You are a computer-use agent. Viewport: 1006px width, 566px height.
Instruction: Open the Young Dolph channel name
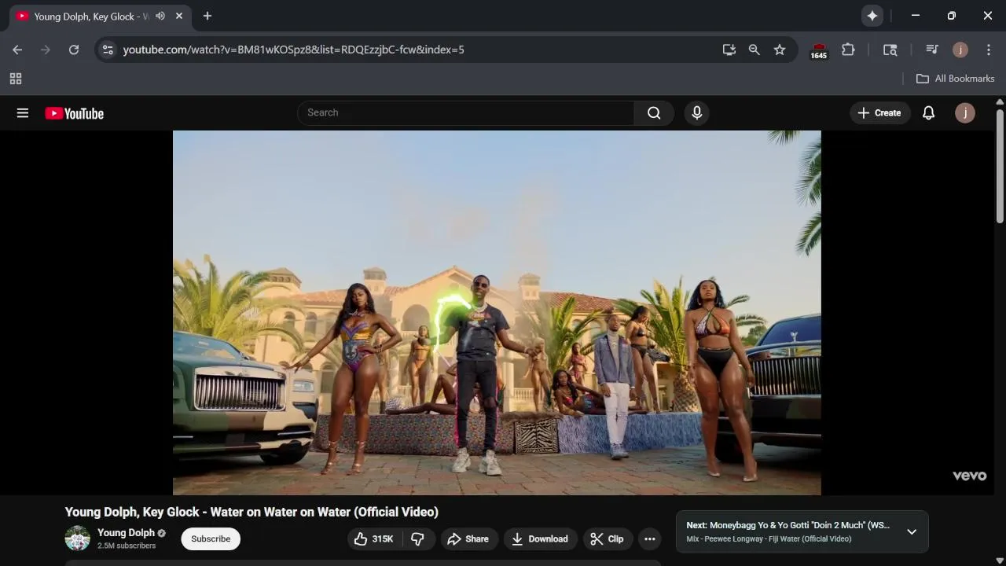click(x=126, y=533)
